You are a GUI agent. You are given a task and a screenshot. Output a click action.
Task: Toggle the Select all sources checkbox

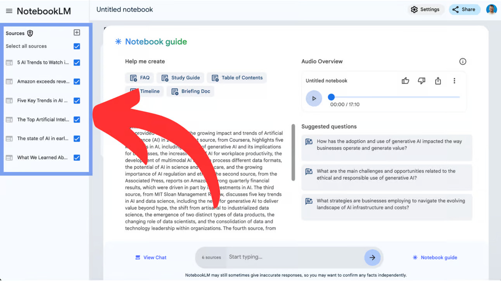77,46
